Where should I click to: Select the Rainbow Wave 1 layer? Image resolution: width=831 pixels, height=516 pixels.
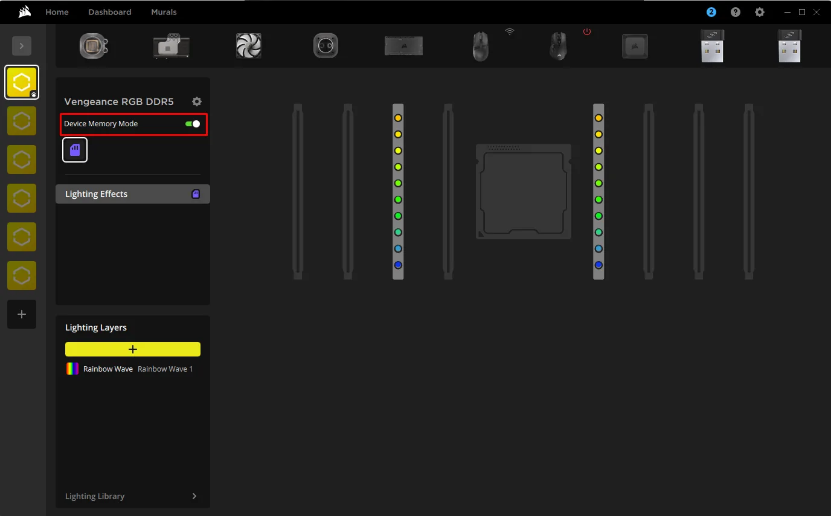[x=133, y=369]
